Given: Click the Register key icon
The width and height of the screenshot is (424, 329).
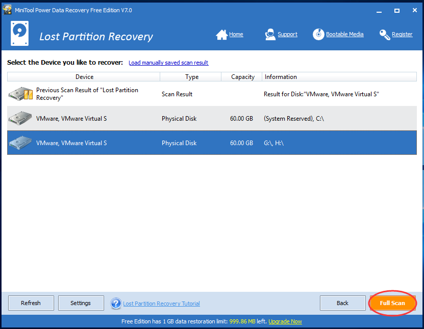Looking at the screenshot, I should (x=385, y=35).
